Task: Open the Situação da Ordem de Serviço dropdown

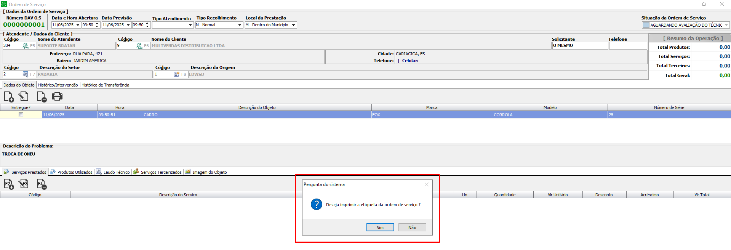Action: (x=726, y=25)
